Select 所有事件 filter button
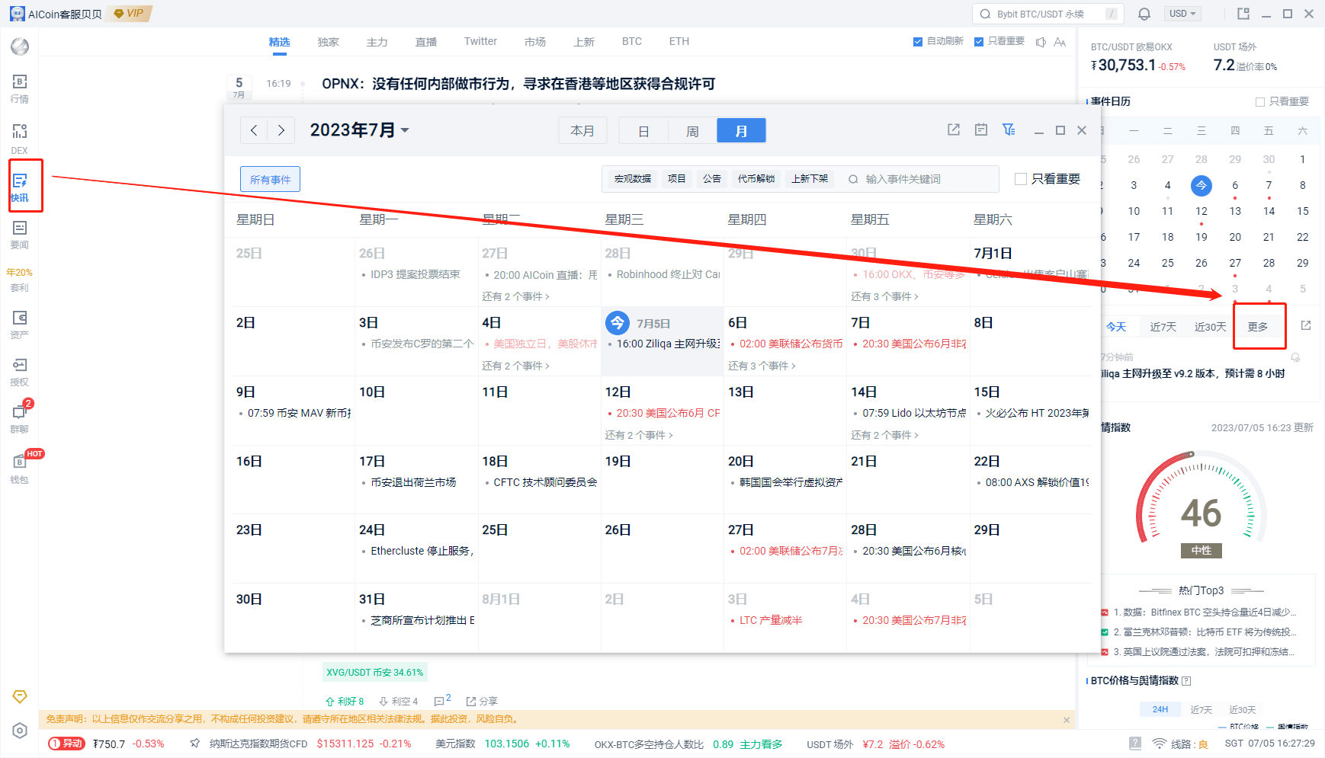 pyautogui.click(x=270, y=180)
